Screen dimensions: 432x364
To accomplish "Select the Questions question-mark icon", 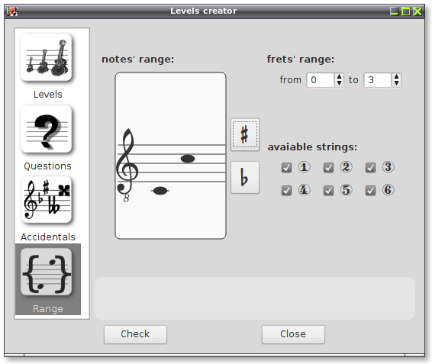I will (47, 129).
